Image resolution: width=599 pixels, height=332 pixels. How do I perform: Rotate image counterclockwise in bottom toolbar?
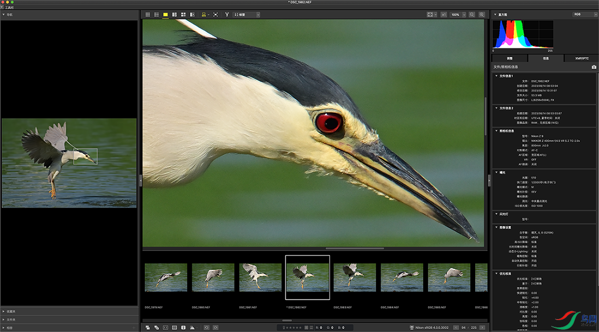[x=206, y=327]
